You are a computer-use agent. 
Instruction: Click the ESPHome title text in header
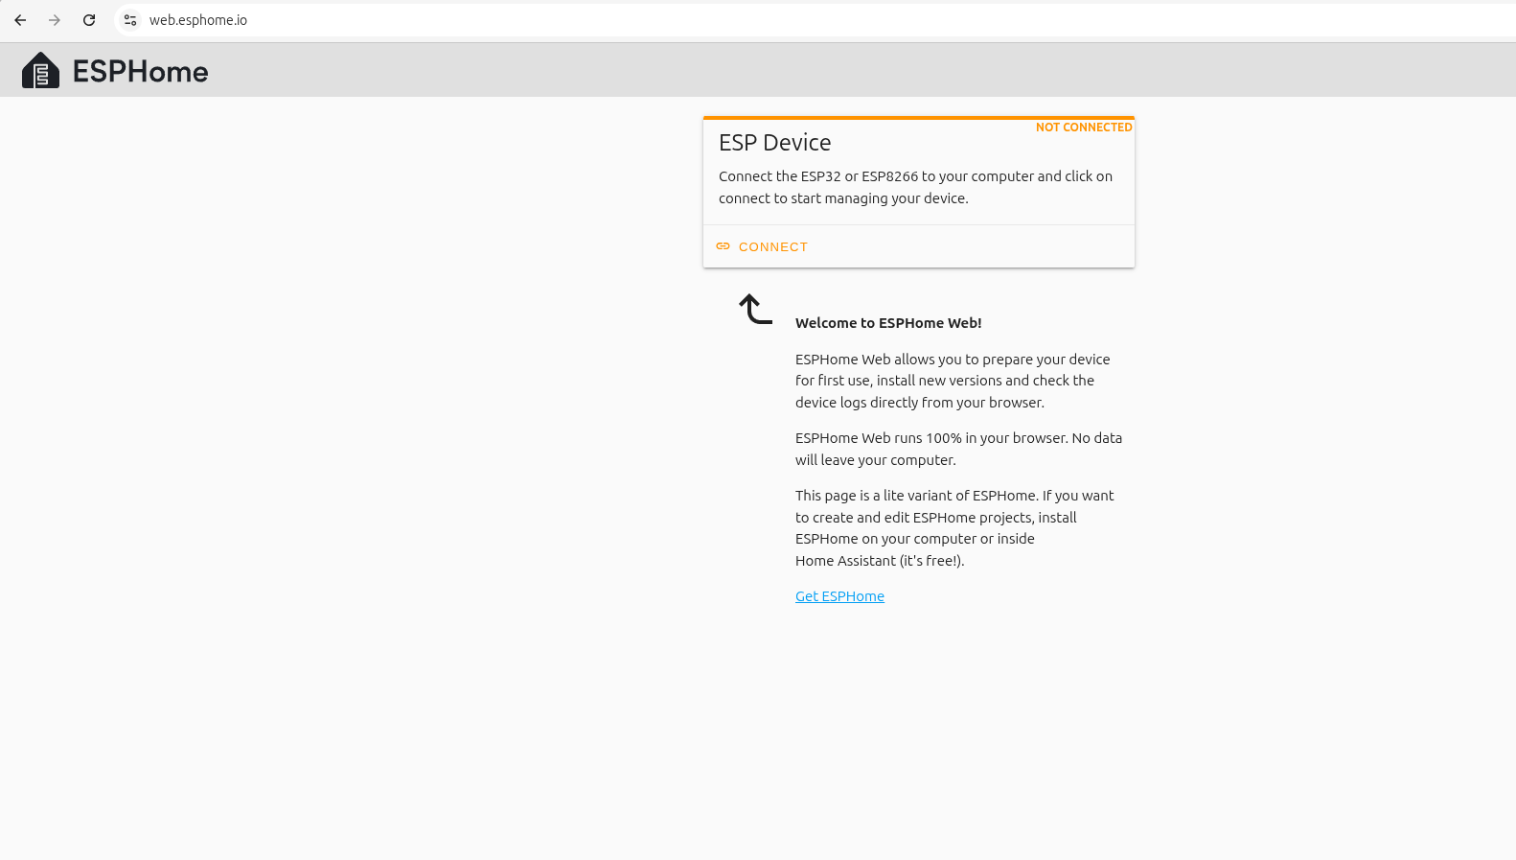140,72
